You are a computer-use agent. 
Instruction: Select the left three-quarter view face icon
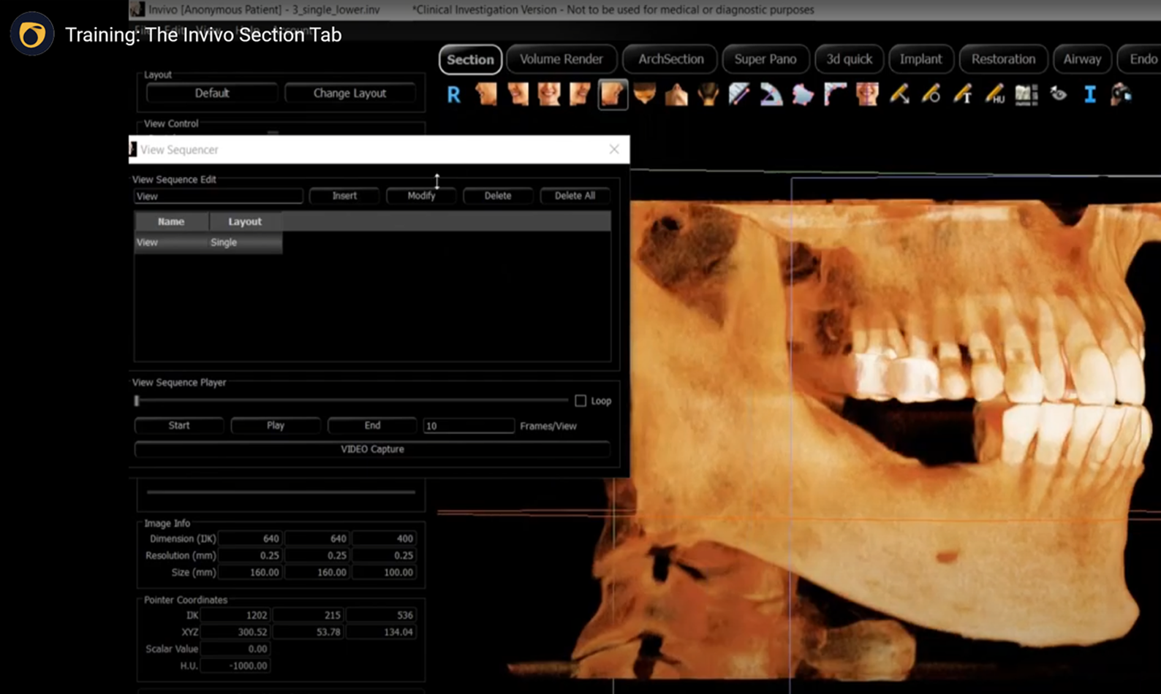(518, 94)
